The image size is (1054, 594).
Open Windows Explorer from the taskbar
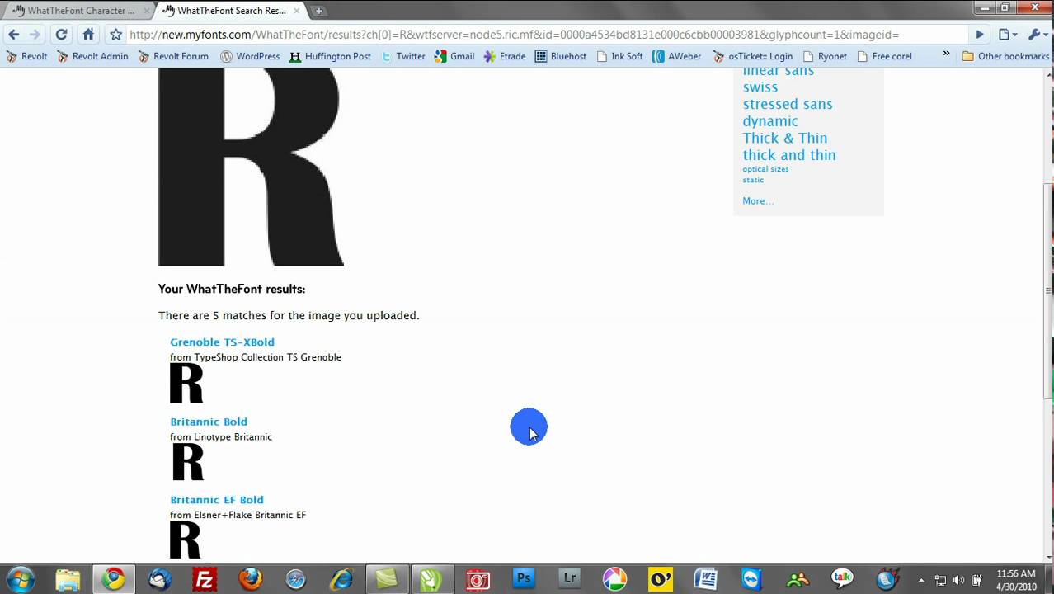tap(68, 579)
